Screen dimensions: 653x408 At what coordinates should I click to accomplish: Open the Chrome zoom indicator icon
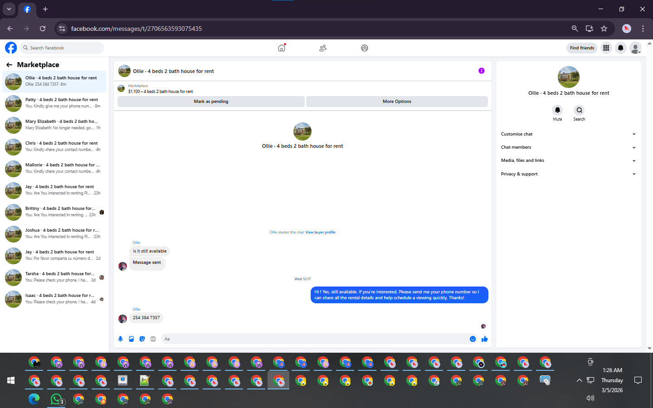575,29
